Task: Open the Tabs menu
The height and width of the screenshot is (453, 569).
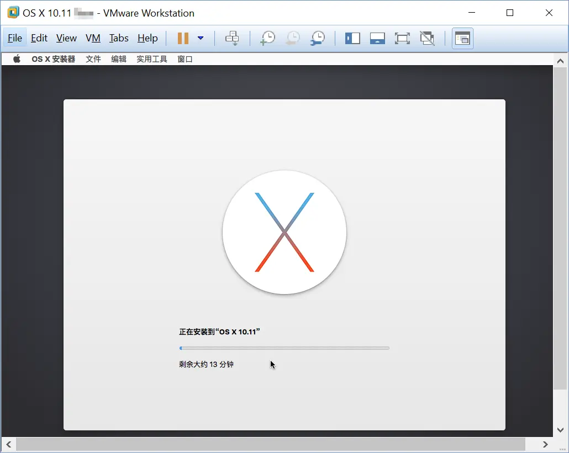Action: coord(119,38)
